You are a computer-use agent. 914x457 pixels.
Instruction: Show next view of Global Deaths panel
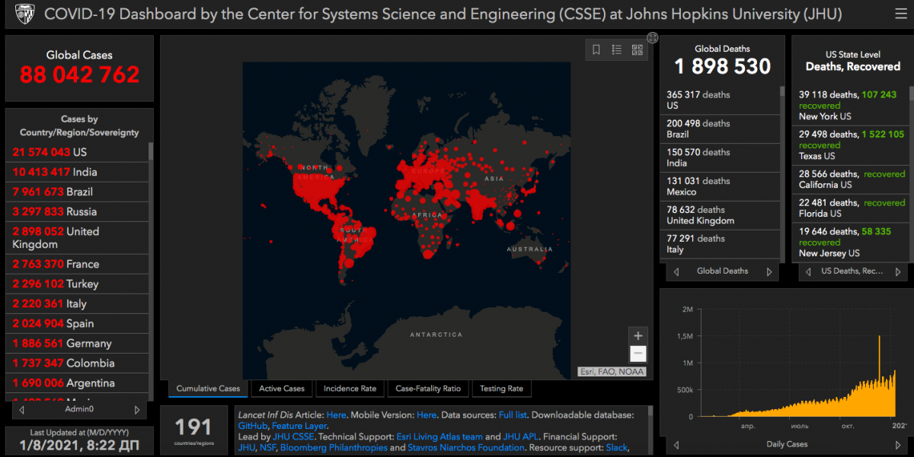tap(769, 271)
